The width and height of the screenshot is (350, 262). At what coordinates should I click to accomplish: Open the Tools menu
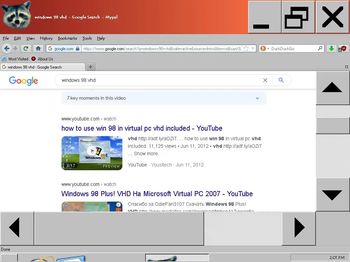(x=87, y=38)
